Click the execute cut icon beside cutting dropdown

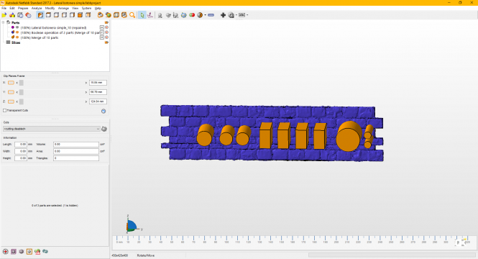tap(104, 129)
